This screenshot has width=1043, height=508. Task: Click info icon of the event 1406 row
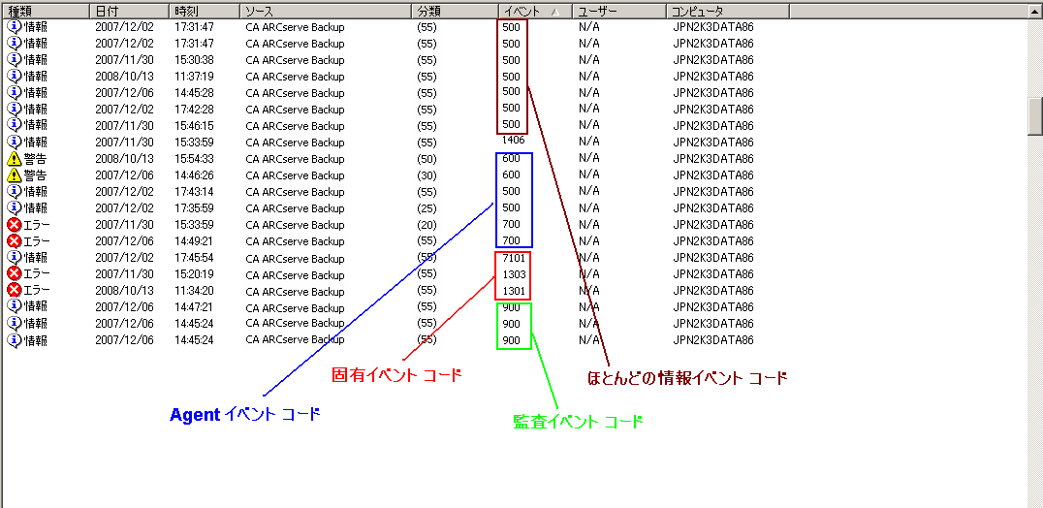(15, 142)
